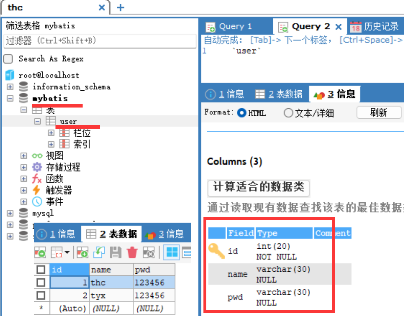Click the Field column header in info table
404x316 pixels.
[x=241, y=233]
